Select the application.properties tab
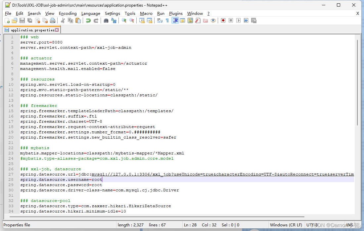This screenshot has width=364, height=231. (x=32, y=30)
